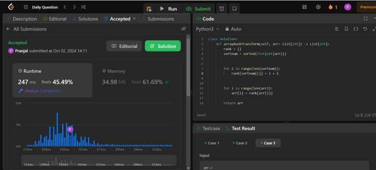Click the curly braces icon
Viewport: 376px width, 170px height.
point(356,29)
